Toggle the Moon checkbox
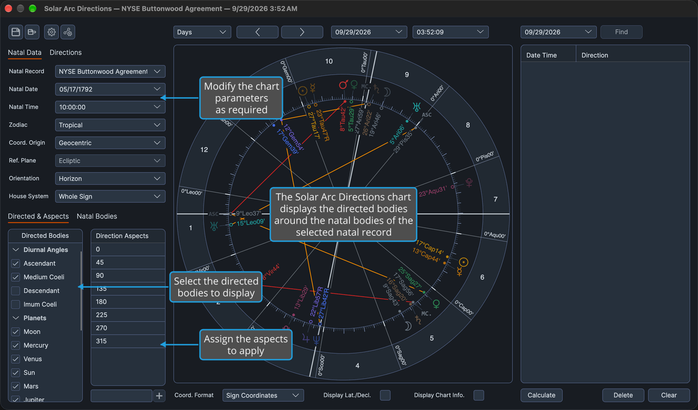Screen dimensions: 698x410 [16, 332]
